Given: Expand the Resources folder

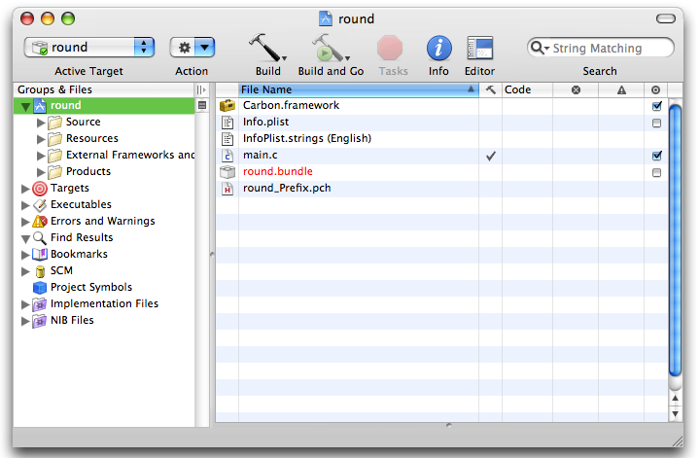Looking at the screenshot, I should pos(41,139).
